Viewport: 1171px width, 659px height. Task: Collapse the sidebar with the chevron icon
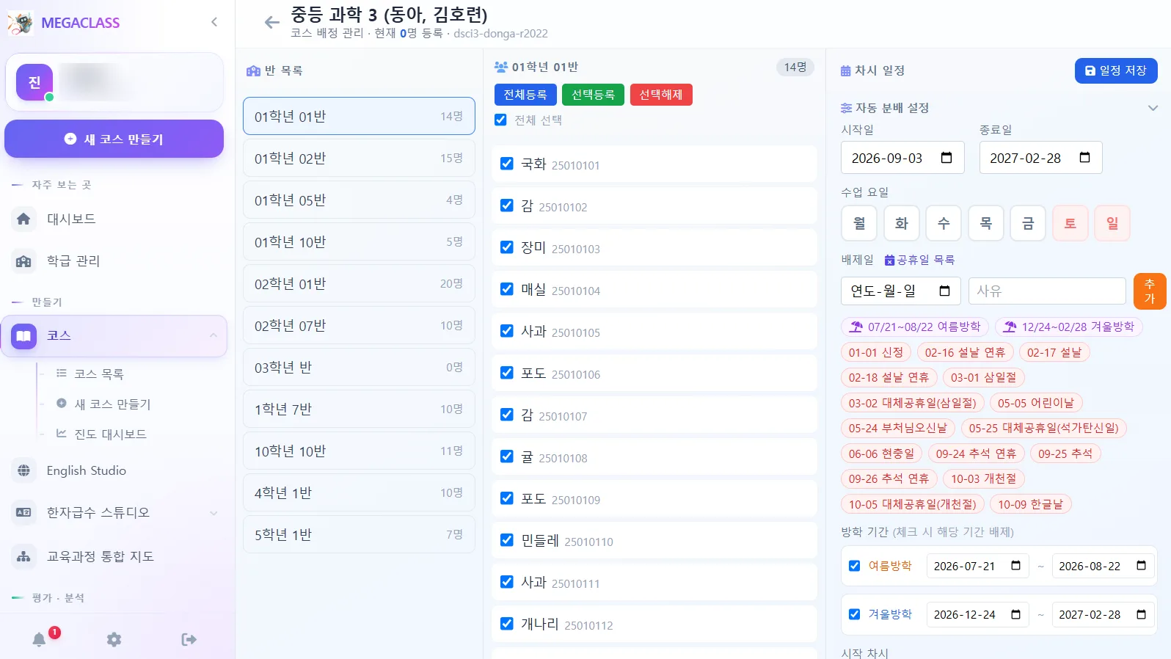pyautogui.click(x=214, y=22)
